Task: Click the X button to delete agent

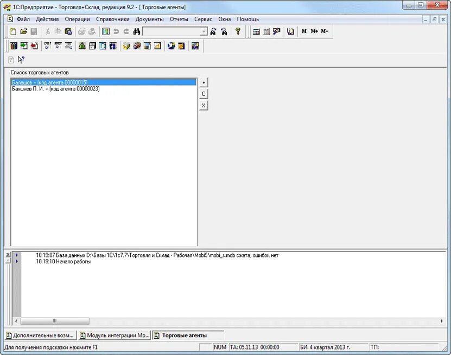Action: (204, 105)
